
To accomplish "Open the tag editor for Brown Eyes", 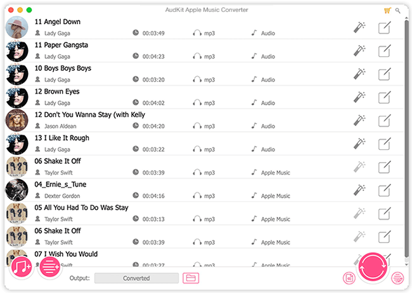I will click(384, 97).
